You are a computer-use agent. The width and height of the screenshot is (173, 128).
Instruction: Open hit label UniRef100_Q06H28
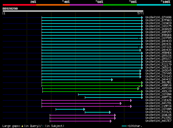(158, 29)
